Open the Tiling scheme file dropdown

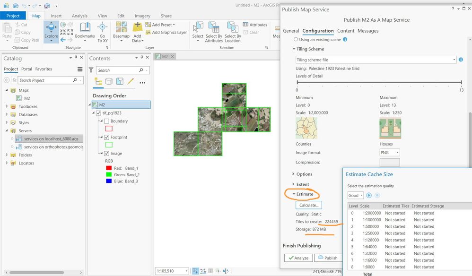(376, 60)
